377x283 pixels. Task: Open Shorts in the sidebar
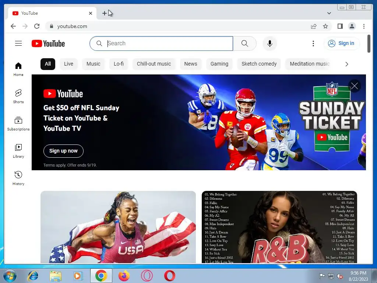(18, 96)
